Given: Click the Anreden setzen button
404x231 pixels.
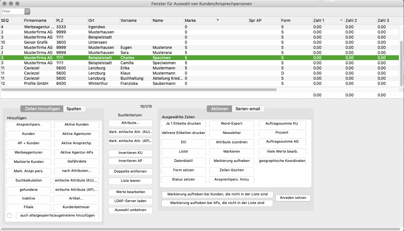Looking at the screenshot, I should coord(293,198).
